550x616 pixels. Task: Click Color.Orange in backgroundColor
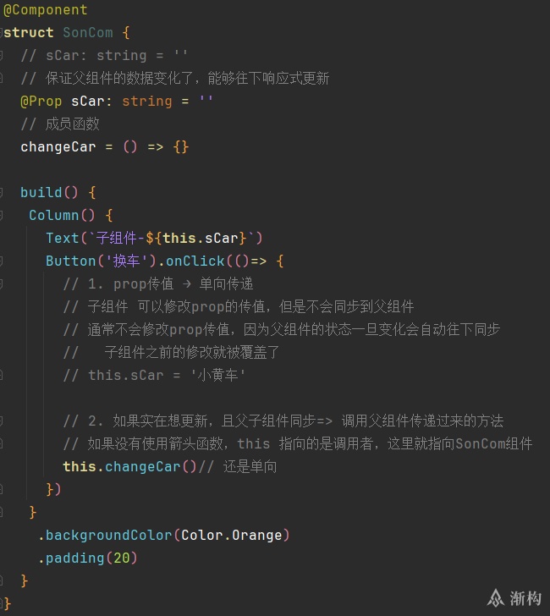click(x=232, y=535)
